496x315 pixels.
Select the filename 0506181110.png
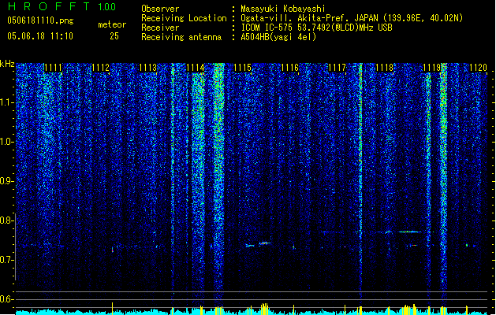click(x=40, y=20)
